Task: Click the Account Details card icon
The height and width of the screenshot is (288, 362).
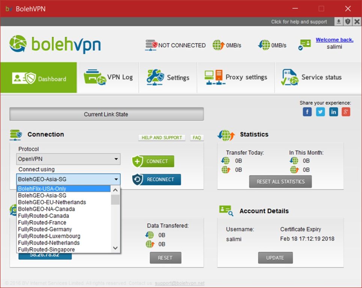Action: 226,211
